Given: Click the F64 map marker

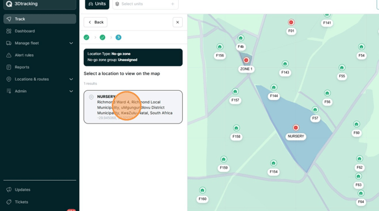Looking at the screenshot, I should 361,193.
